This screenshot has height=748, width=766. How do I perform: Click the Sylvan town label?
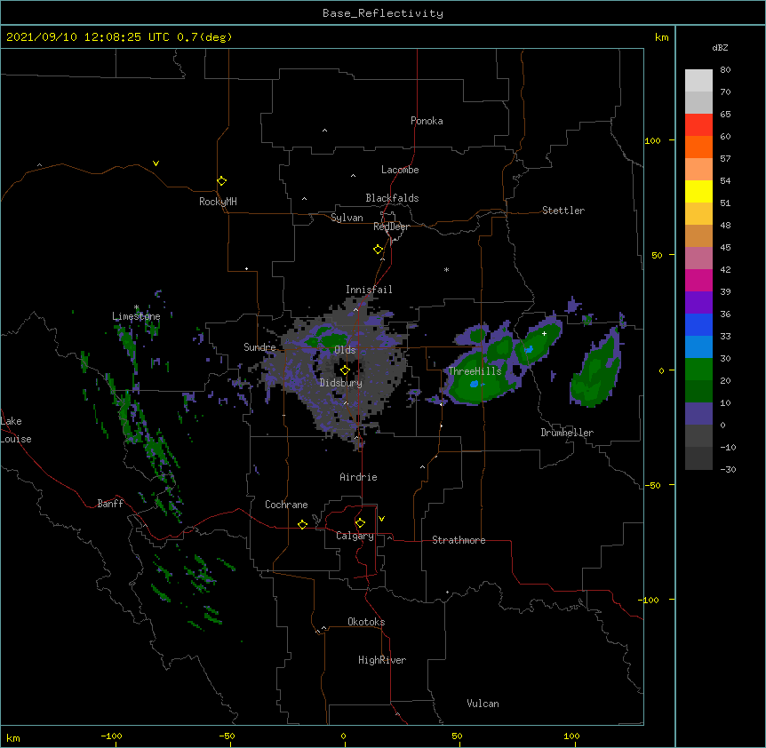347,218
